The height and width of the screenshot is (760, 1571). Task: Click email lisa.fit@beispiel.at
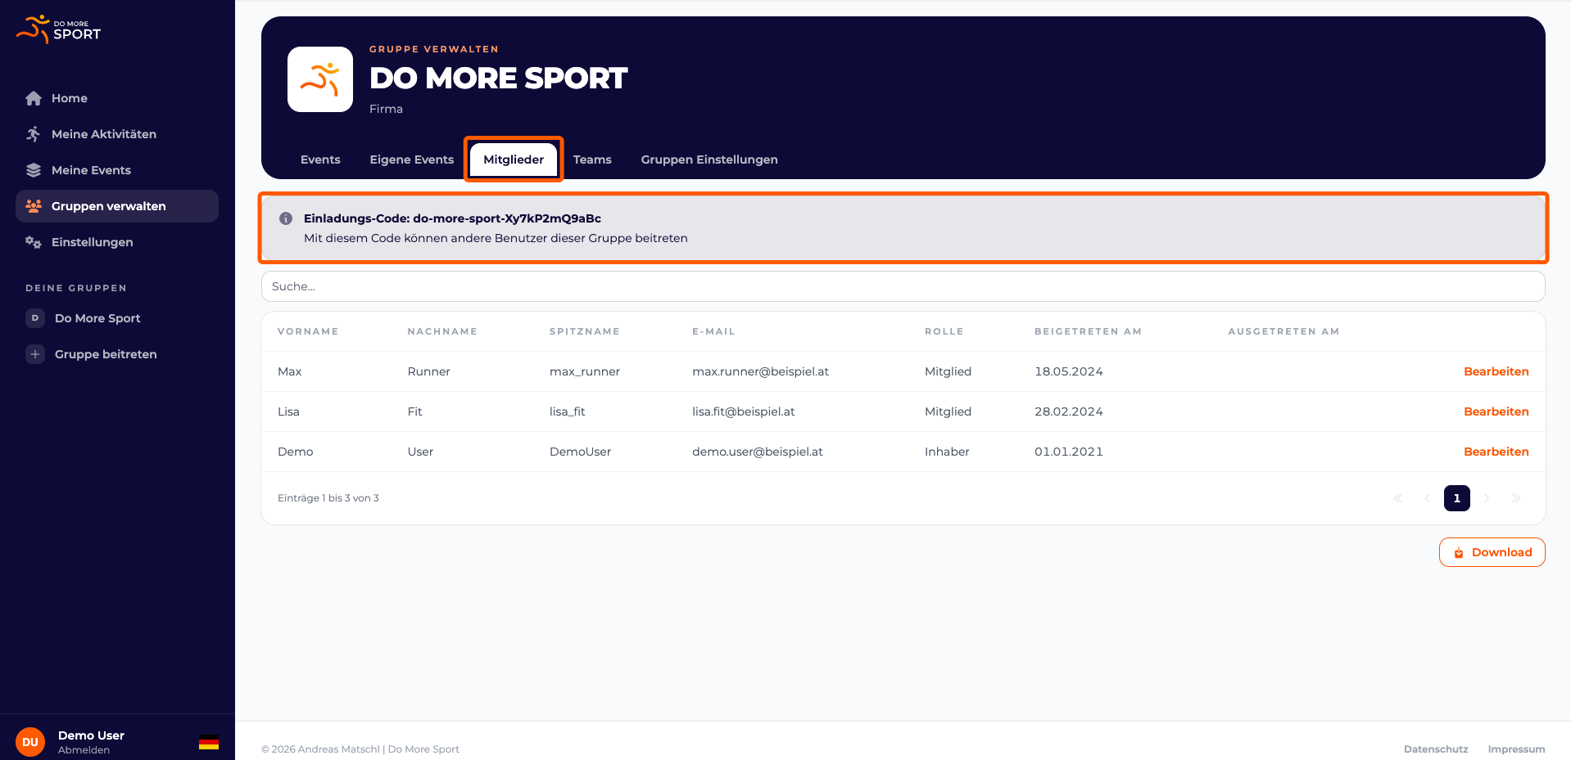coord(743,411)
